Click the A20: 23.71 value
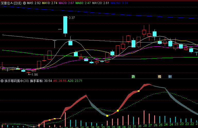198x128 pixels. [x=75, y=81]
